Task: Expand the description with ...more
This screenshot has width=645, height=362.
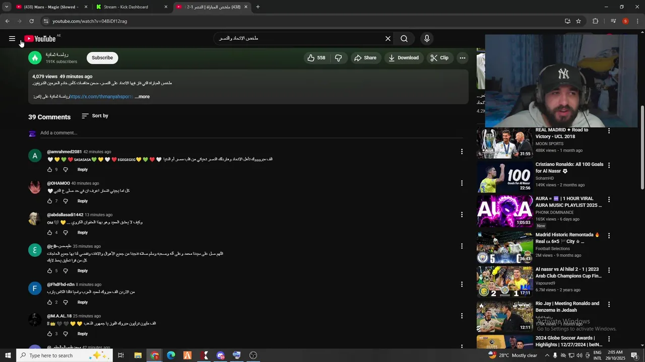Action: (142, 97)
